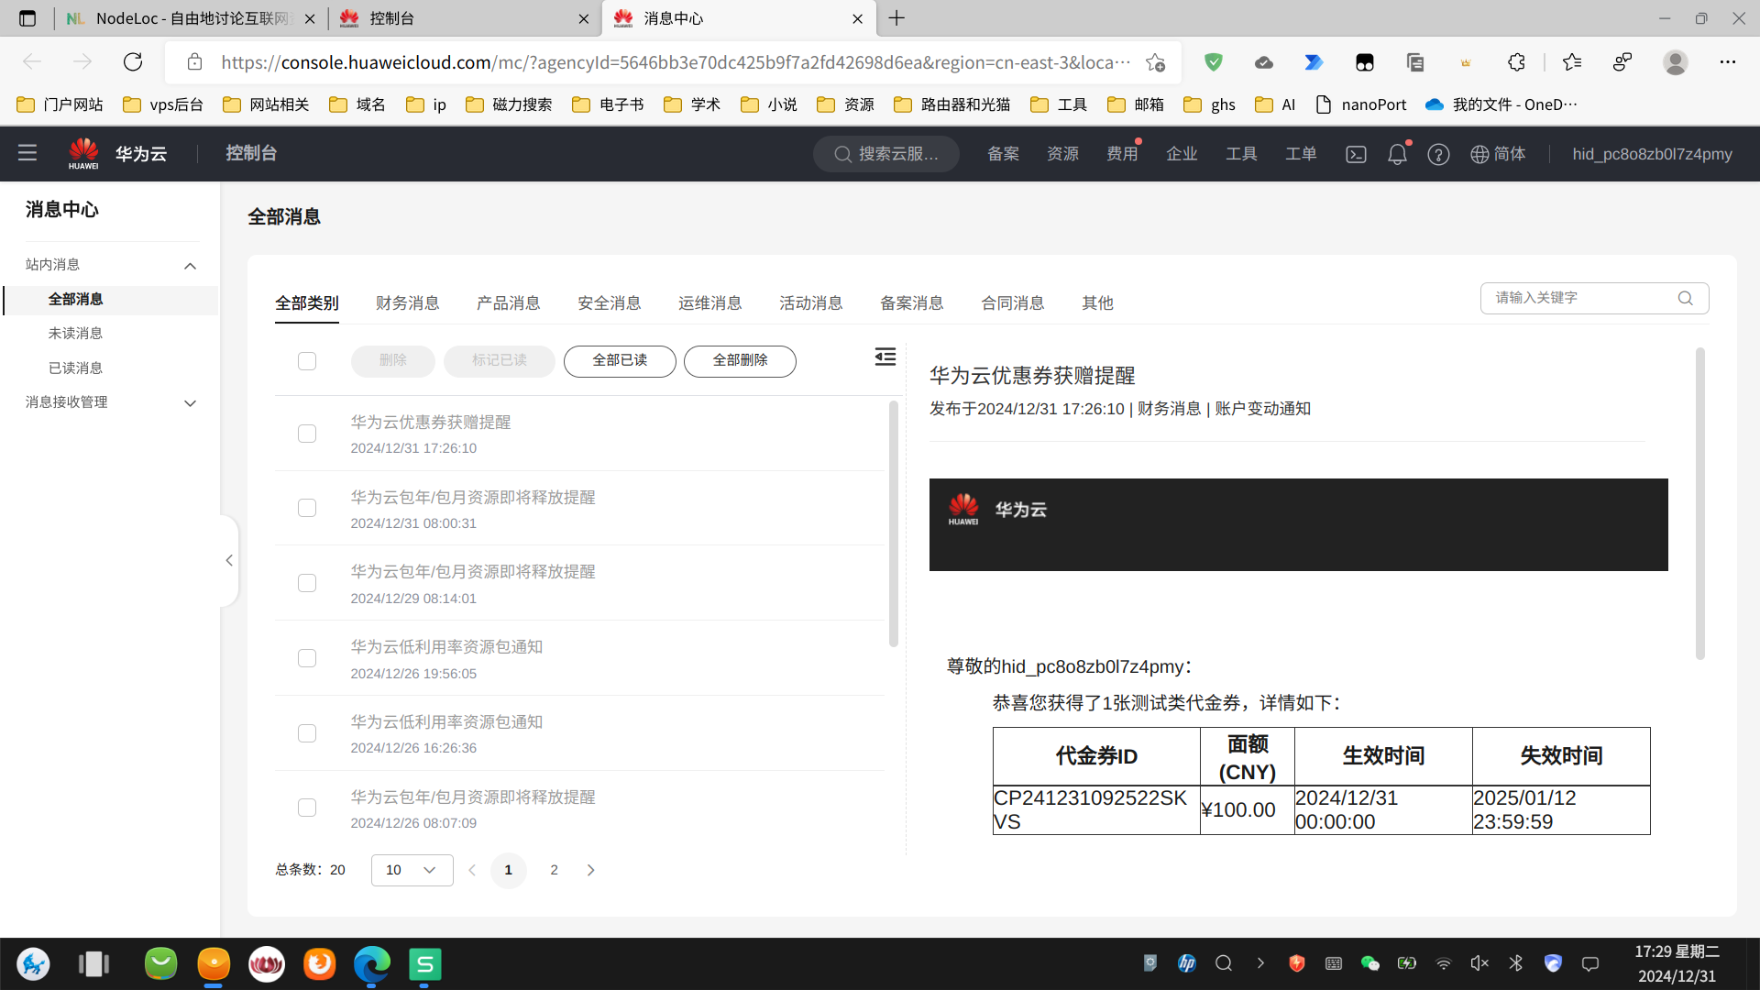Click Bluetooth tray icon
The image size is (1760, 990).
pyautogui.click(x=1516, y=962)
